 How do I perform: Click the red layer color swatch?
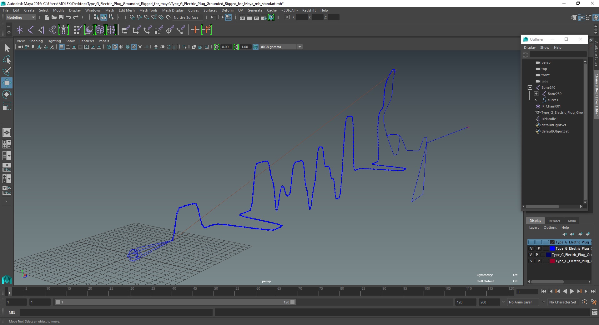pyautogui.click(x=552, y=261)
